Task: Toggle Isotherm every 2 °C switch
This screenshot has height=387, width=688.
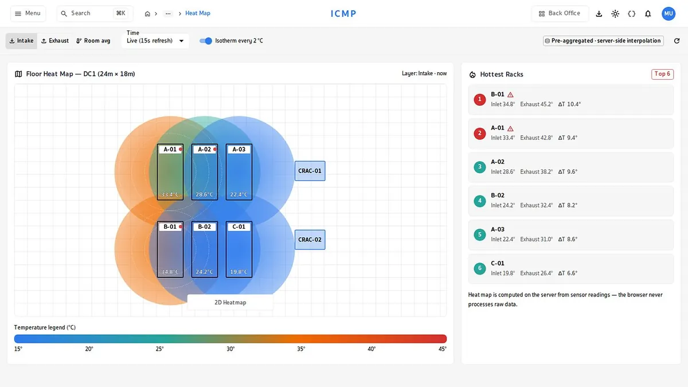Action: point(206,41)
